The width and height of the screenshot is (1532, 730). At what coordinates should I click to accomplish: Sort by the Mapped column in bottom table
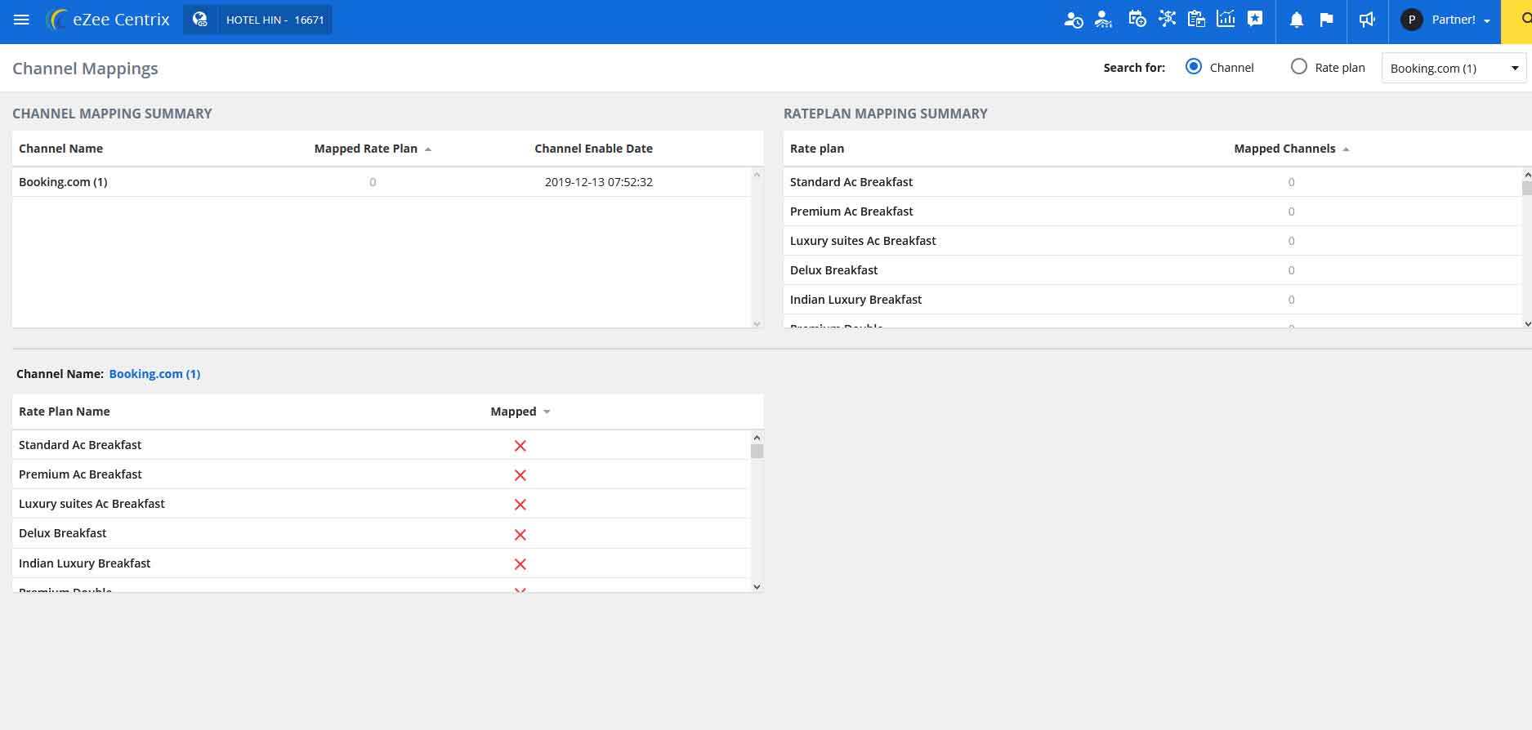[520, 412]
